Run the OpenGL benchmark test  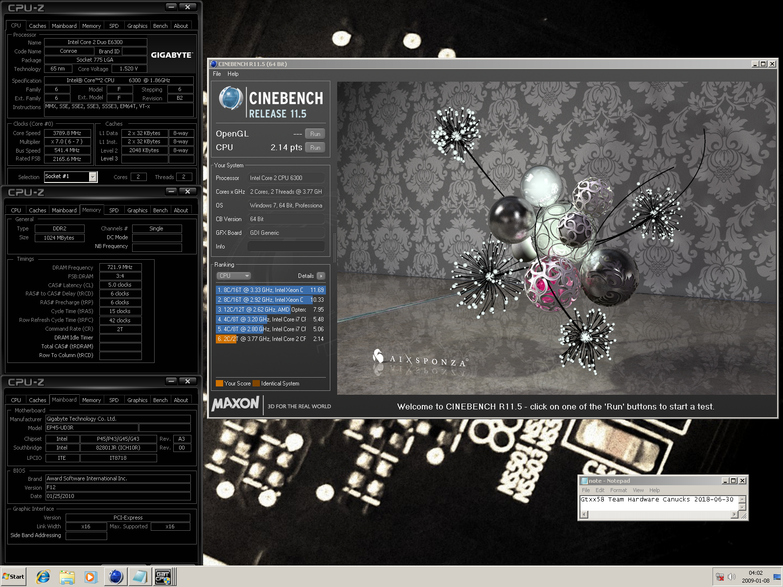(x=315, y=134)
